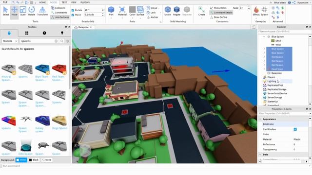Screen dimensions: 312x175
Task: Insert a new Part
Action: coord(111,11)
